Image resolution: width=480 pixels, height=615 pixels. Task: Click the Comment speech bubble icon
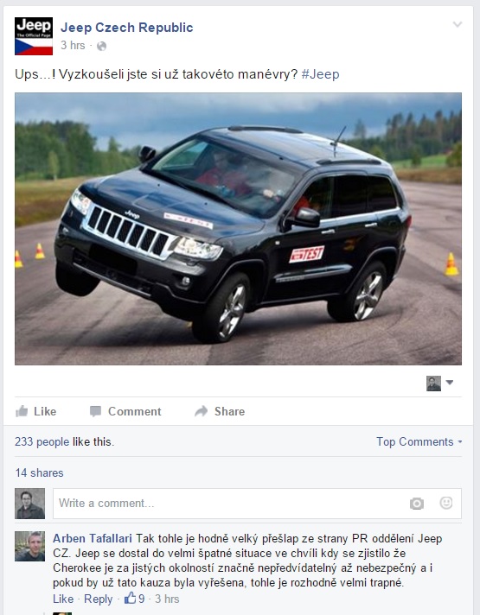click(x=95, y=411)
